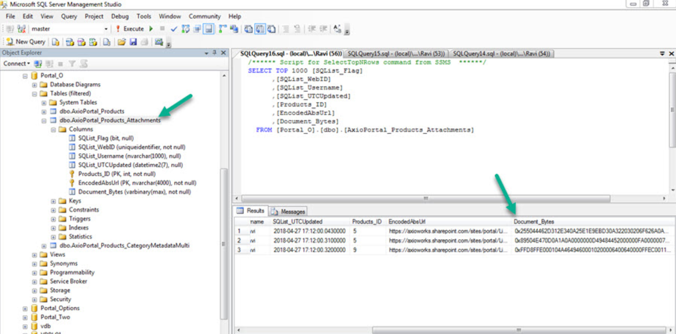676x334 pixels.
Task: Click the Increase Indent icon
Action: 324,29
